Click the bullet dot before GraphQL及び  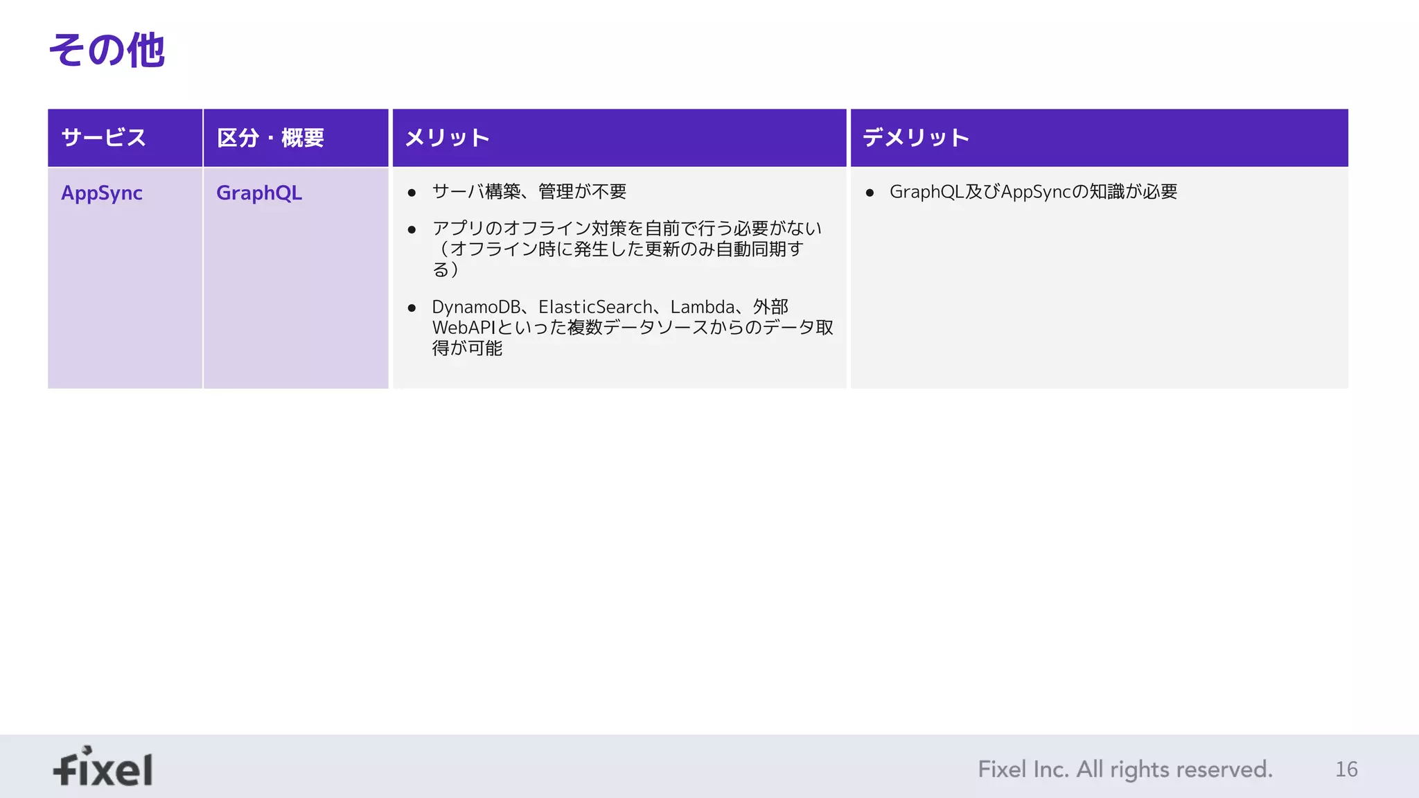click(870, 193)
